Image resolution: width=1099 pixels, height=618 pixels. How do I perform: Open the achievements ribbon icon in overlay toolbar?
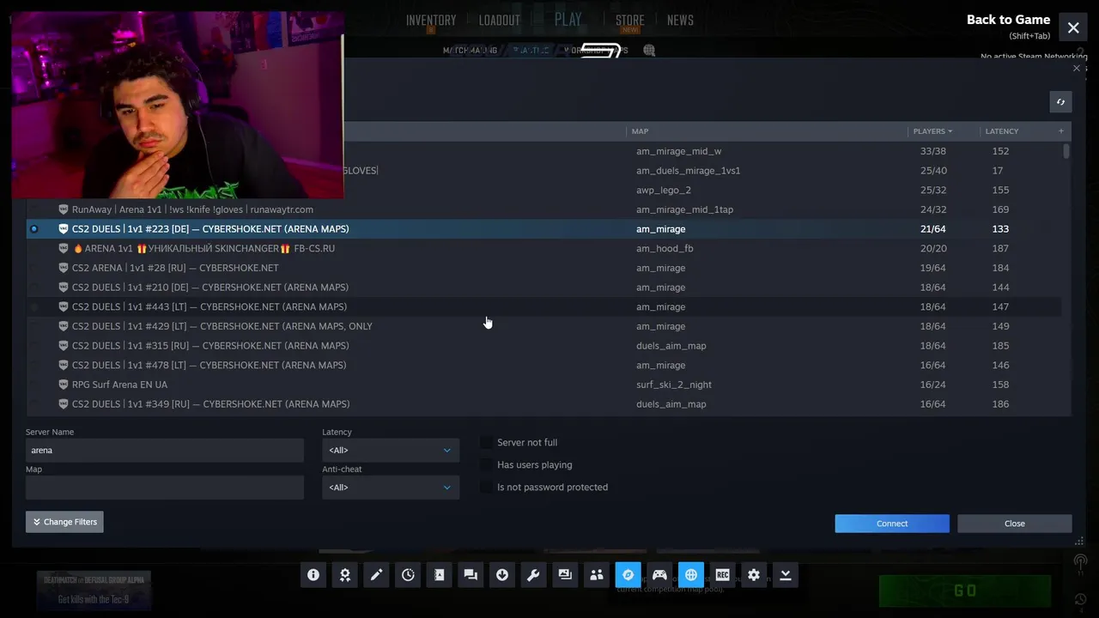pyautogui.click(x=345, y=575)
